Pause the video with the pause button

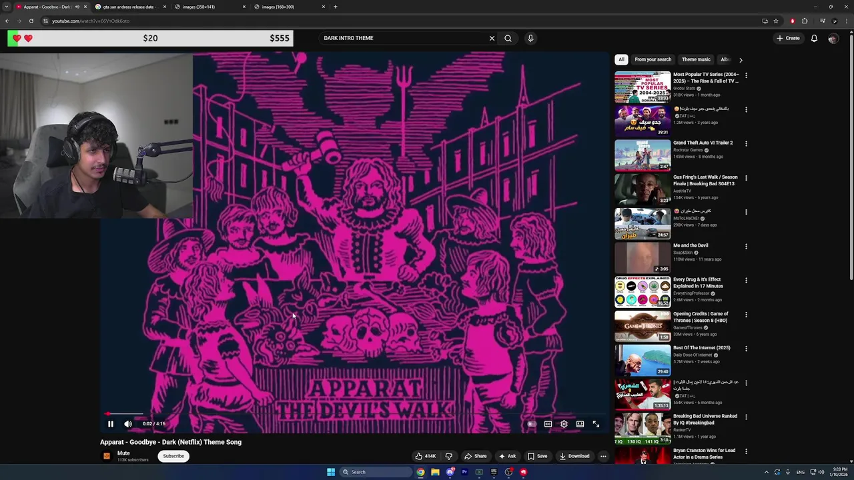tap(111, 424)
